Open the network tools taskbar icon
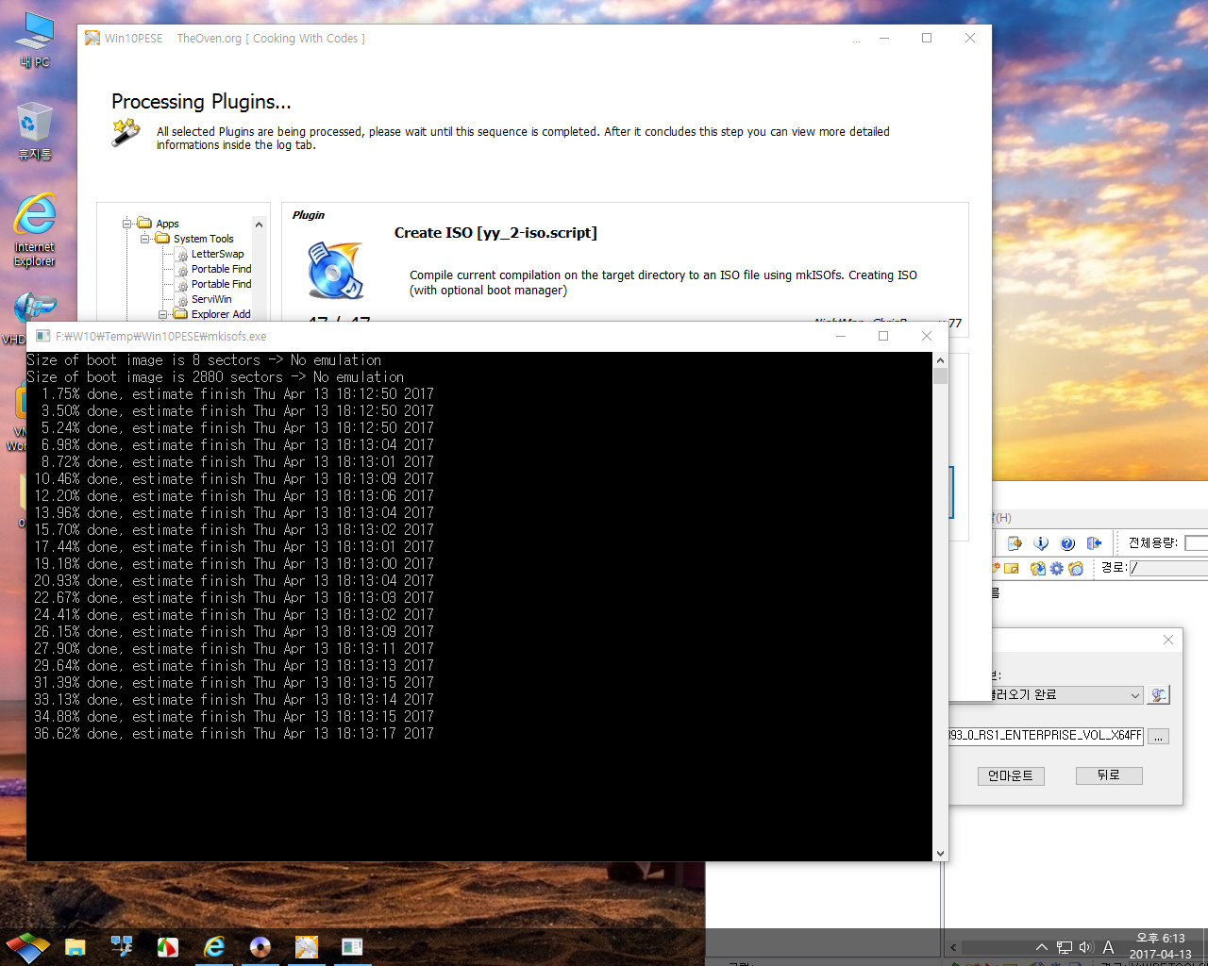The image size is (1208, 966). point(122,947)
